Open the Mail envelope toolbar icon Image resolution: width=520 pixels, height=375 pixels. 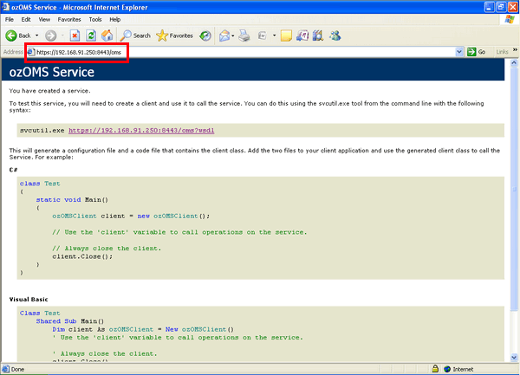point(224,36)
